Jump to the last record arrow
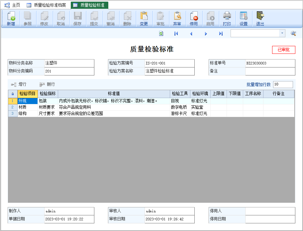Screen dimensions: 303x231 coord(221,33)
